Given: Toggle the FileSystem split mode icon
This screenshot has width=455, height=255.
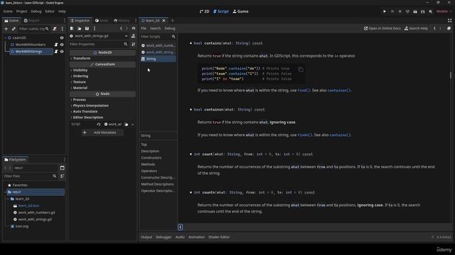Looking at the screenshot, I should pos(62,168).
